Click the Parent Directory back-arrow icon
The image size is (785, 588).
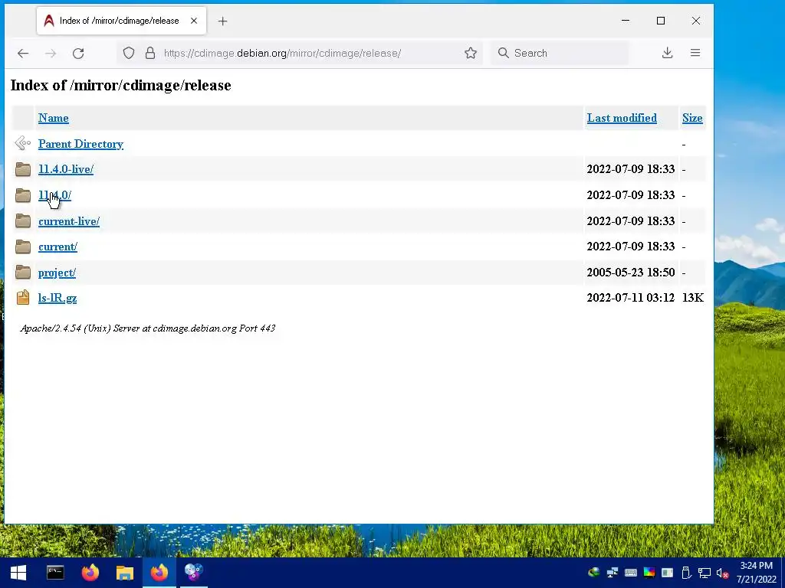pos(22,143)
